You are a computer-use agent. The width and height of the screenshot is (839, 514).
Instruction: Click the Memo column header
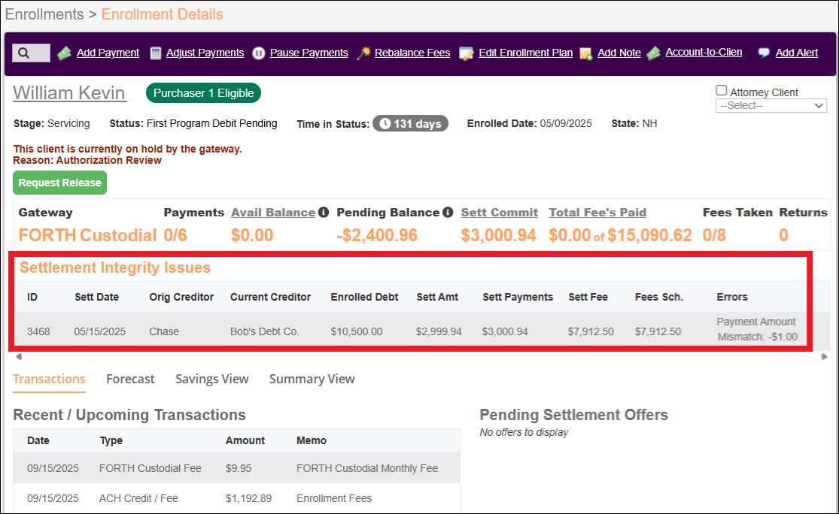pyautogui.click(x=312, y=440)
